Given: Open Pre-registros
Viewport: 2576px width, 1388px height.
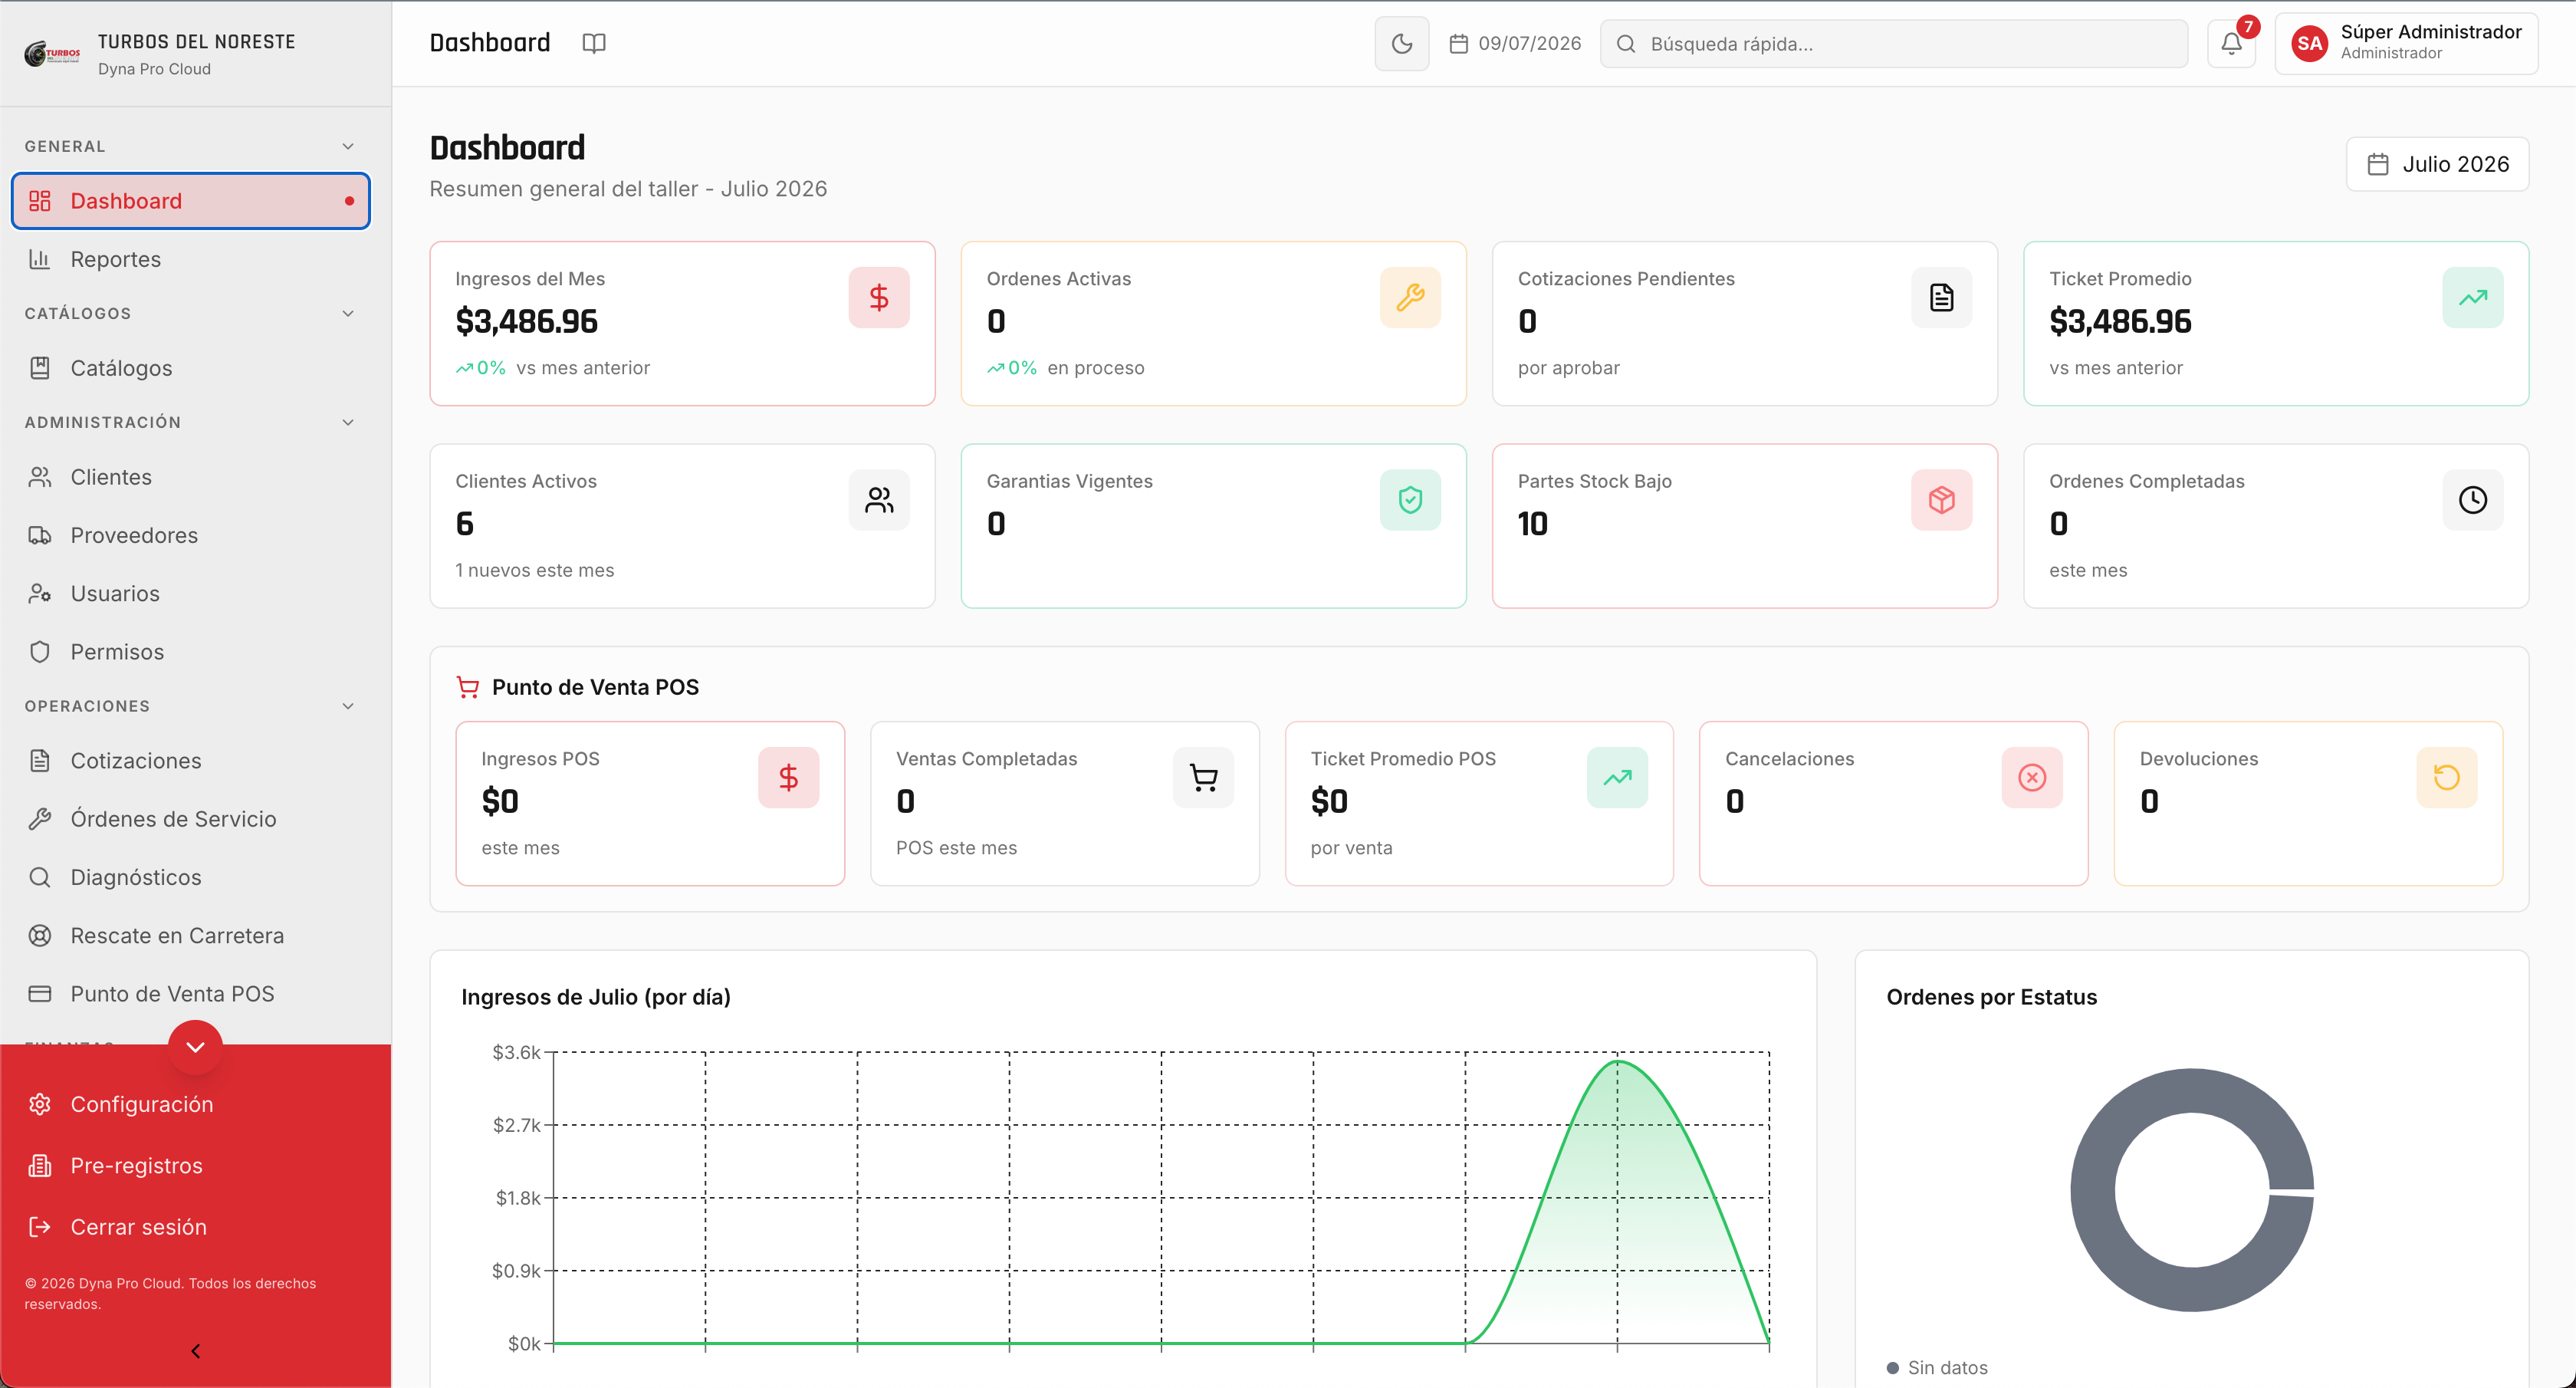Looking at the screenshot, I should [x=191, y=1165].
